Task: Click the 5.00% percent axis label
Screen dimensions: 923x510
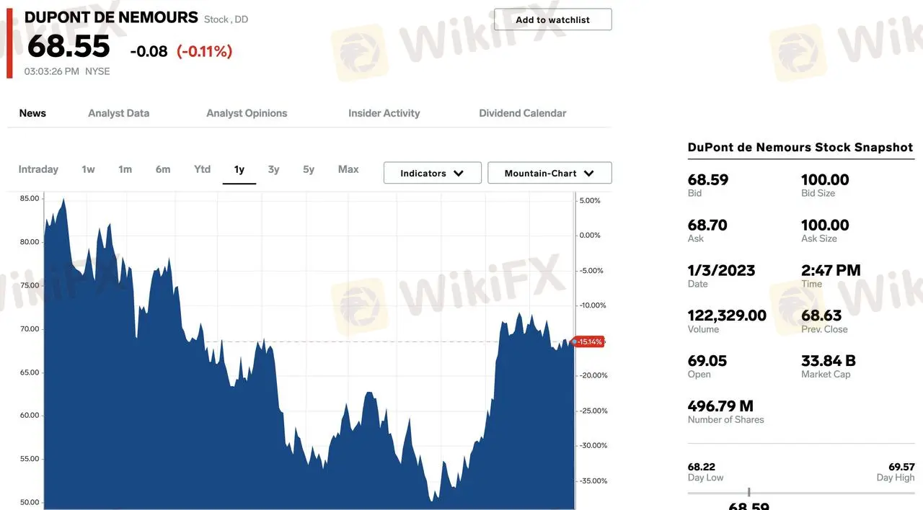Action: coord(590,200)
